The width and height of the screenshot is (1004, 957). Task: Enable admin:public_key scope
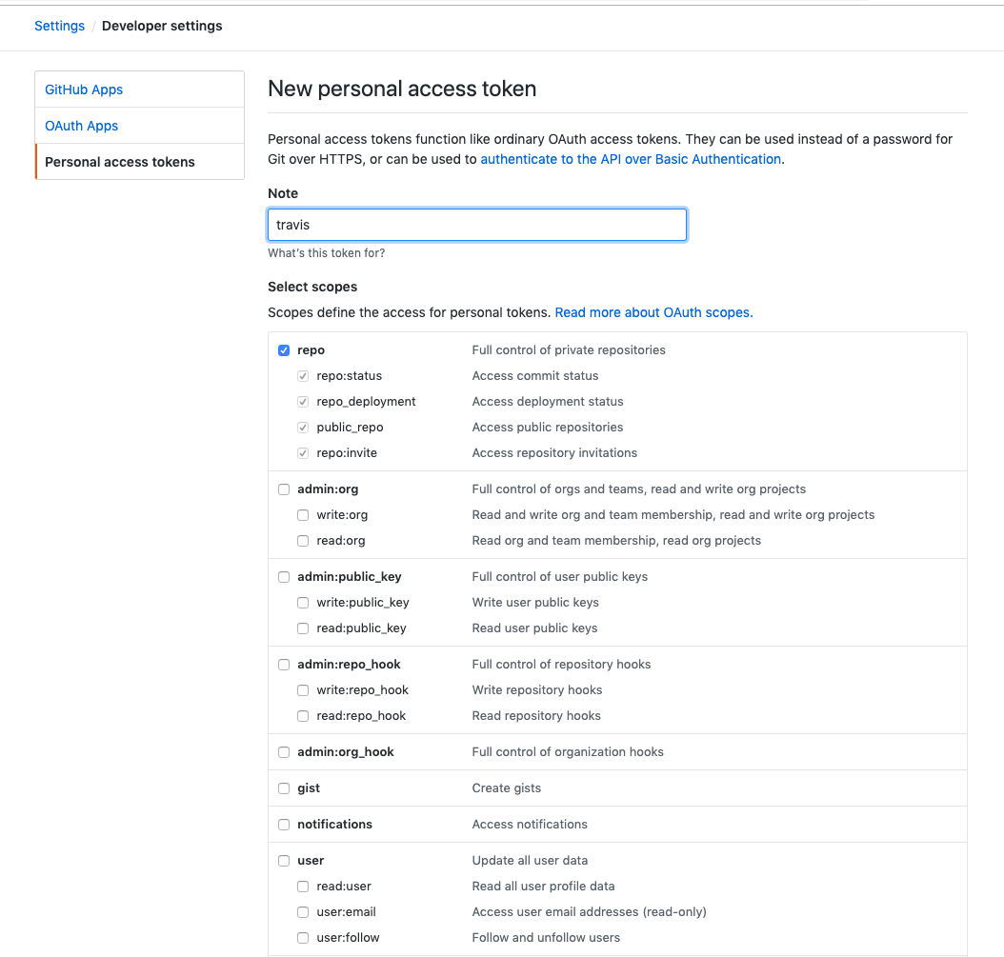click(284, 577)
